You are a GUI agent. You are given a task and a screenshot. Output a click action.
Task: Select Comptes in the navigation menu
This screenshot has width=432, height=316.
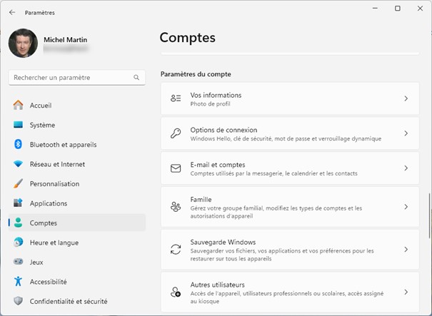tap(43, 223)
